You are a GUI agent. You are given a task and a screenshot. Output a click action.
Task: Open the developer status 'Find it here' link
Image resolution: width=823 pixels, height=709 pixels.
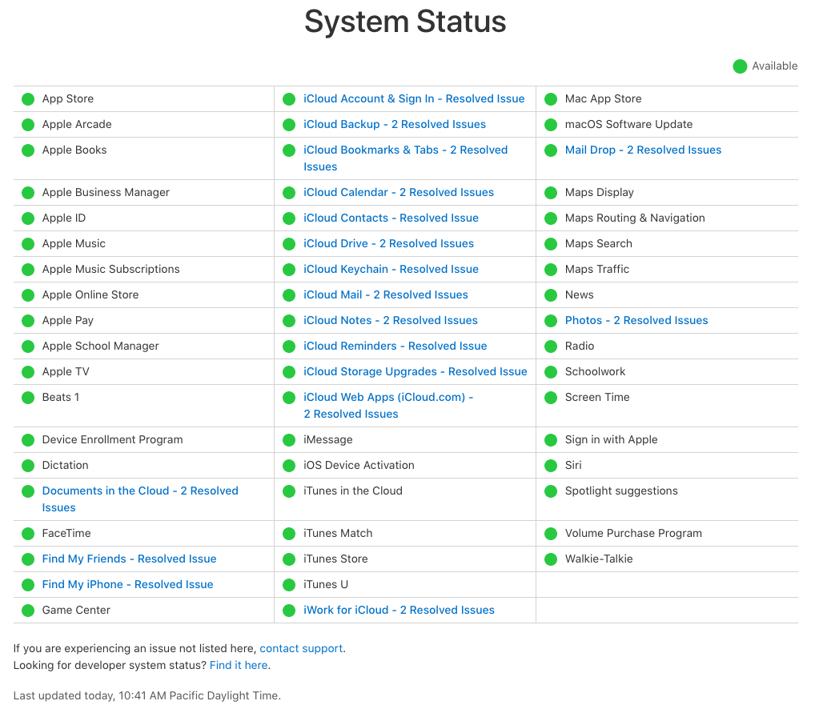pos(239,666)
